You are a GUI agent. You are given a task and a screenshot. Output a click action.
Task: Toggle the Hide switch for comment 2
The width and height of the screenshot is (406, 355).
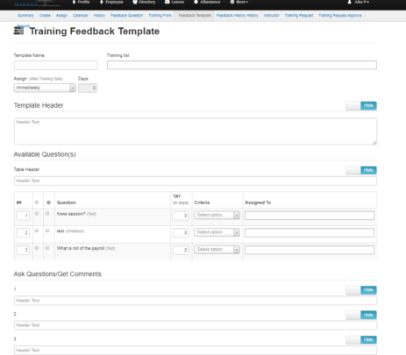click(361, 315)
